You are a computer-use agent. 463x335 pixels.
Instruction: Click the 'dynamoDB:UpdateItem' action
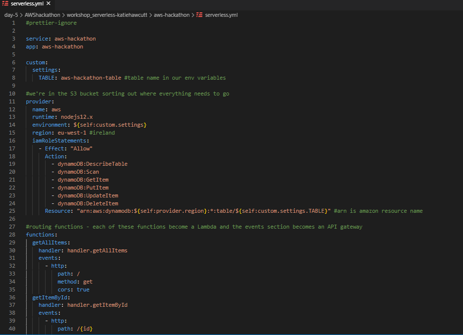[88, 195]
